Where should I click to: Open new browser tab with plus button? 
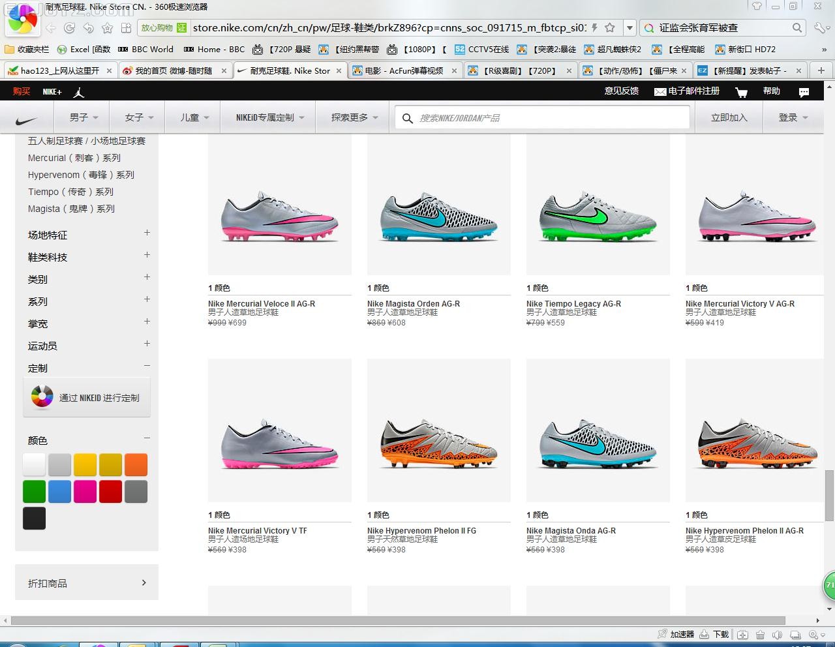click(821, 70)
